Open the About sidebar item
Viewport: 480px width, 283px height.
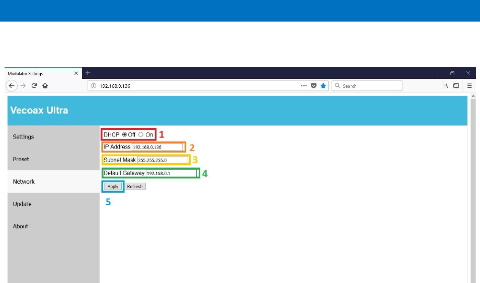click(x=53, y=226)
